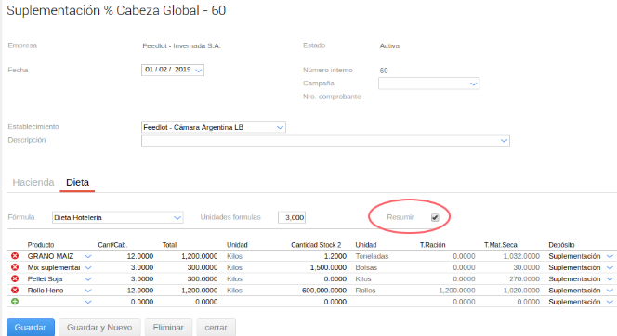Open the Fórmula Dieta Hotelería dropdown
617x336 pixels.
coord(177,218)
